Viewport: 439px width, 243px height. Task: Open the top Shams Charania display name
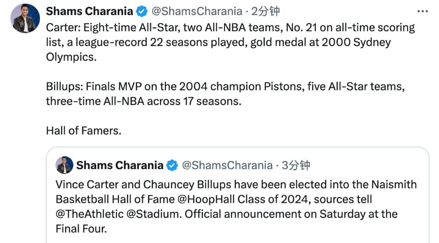pyautogui.click(x=89, y=11)
